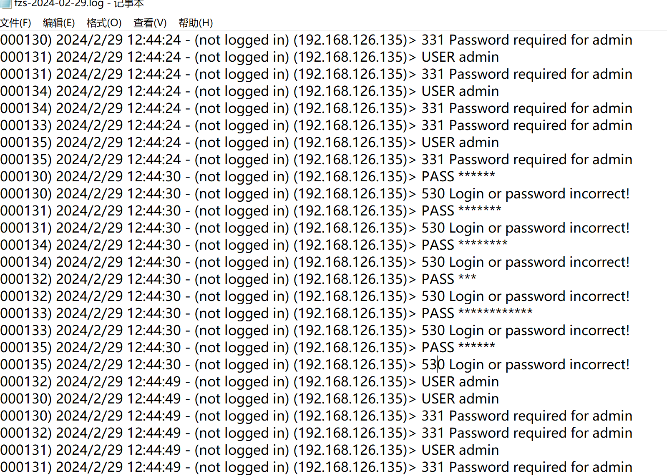Click the last line 331 Password required
The image size is (667, 476).
[316, 467]
